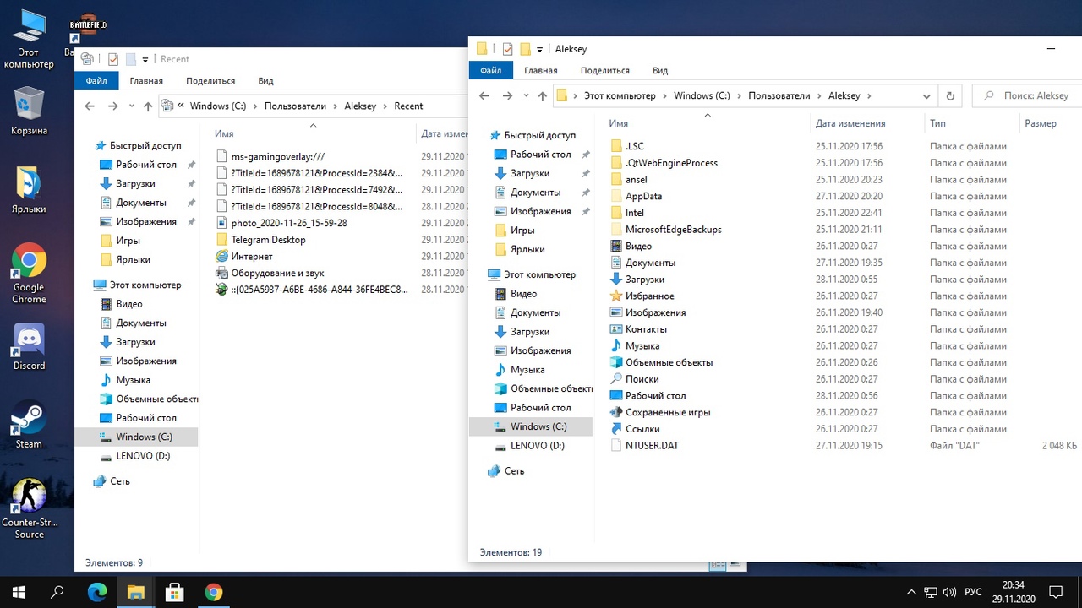The height and width of the screenshot is (608, 1082).
Task: Select AppData folder in Aleksey window
Action: [643, 196]
